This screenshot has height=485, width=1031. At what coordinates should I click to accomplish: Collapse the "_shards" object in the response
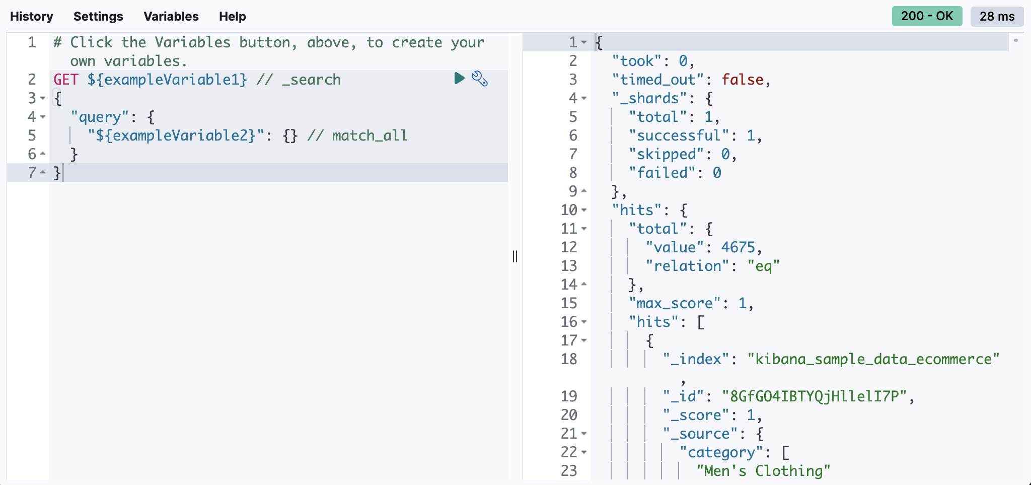tap(583, 98)
